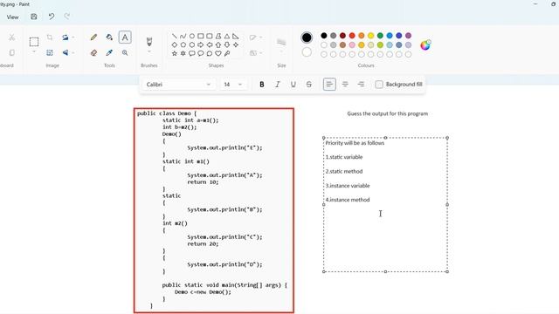Pick the Pentagon shape
The image size is (559, 314).
(183, 44)
